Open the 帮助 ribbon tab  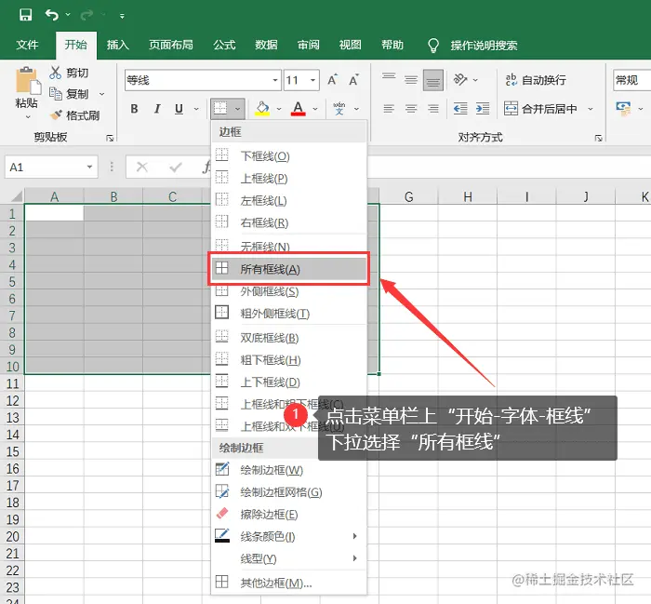click(x=392, y=45)
